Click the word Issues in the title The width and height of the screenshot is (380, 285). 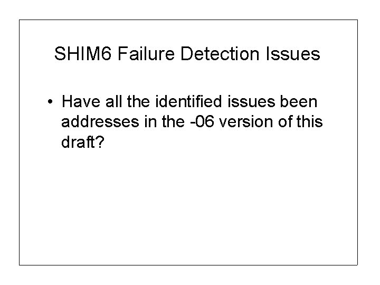(293, 53)
